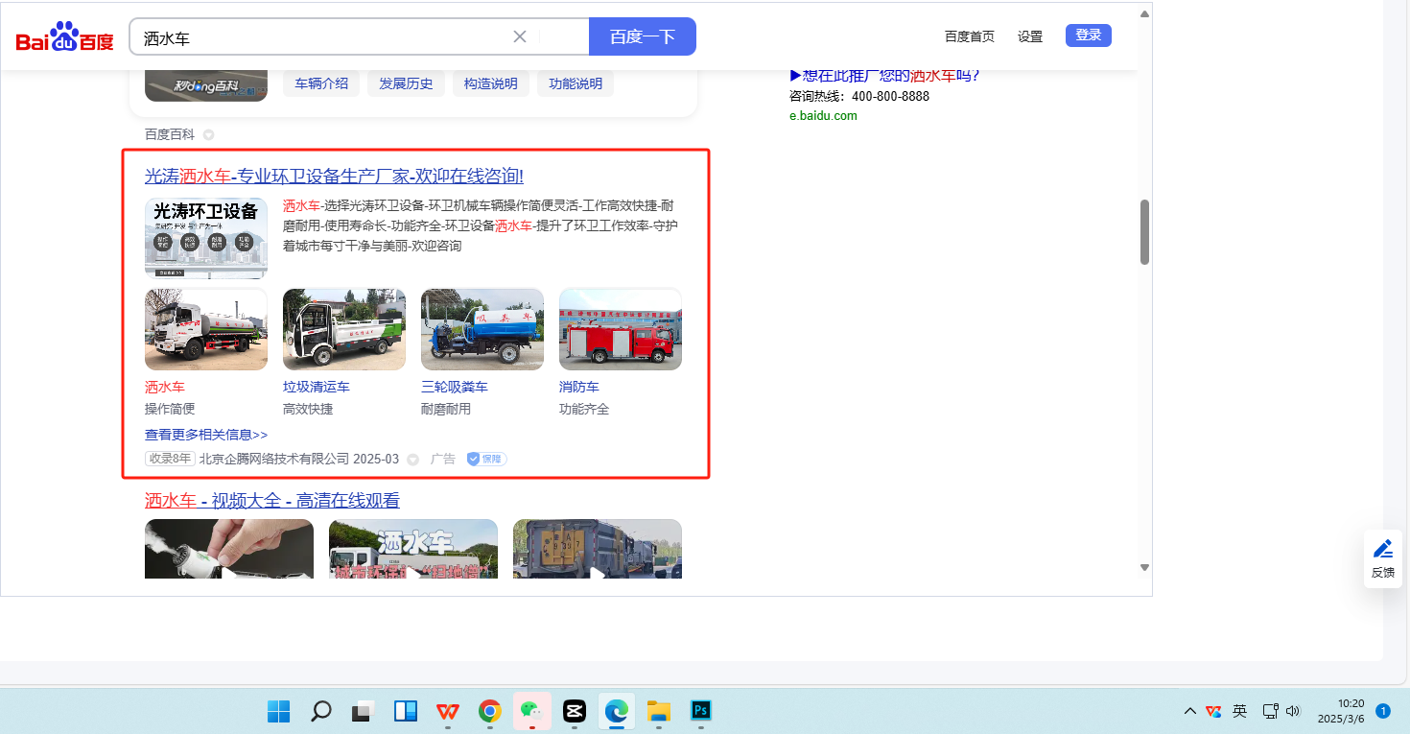Select the 功能说明 tag

(x=576, y=83)
